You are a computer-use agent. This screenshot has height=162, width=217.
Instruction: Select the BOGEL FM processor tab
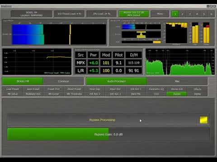[23, 81]
